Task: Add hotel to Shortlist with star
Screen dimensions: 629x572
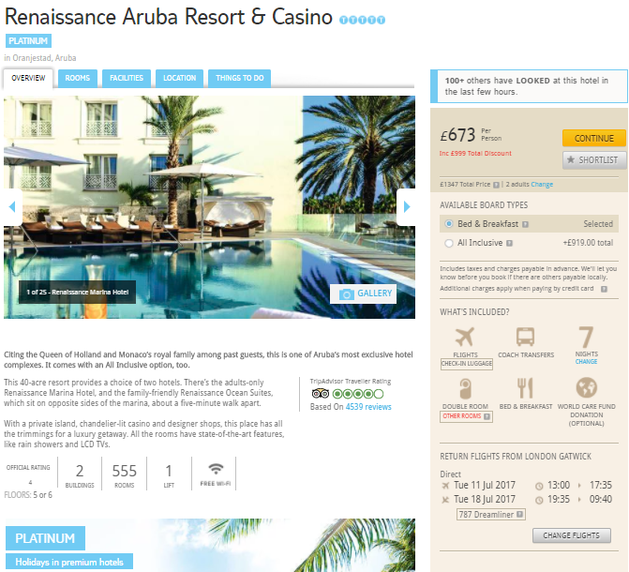Action: pos(593,160)
